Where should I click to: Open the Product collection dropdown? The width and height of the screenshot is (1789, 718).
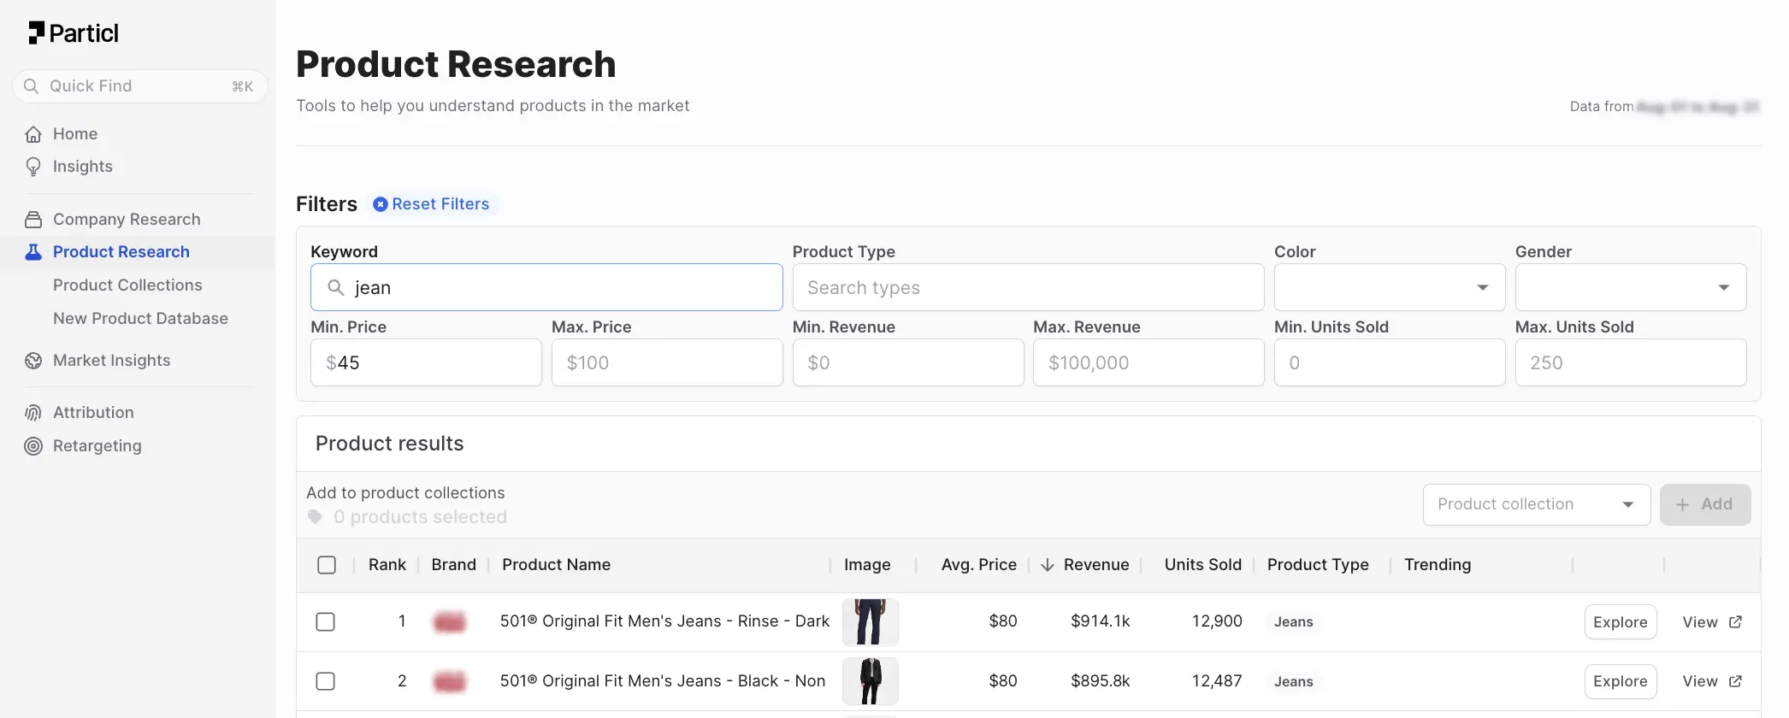(1536, 504)
